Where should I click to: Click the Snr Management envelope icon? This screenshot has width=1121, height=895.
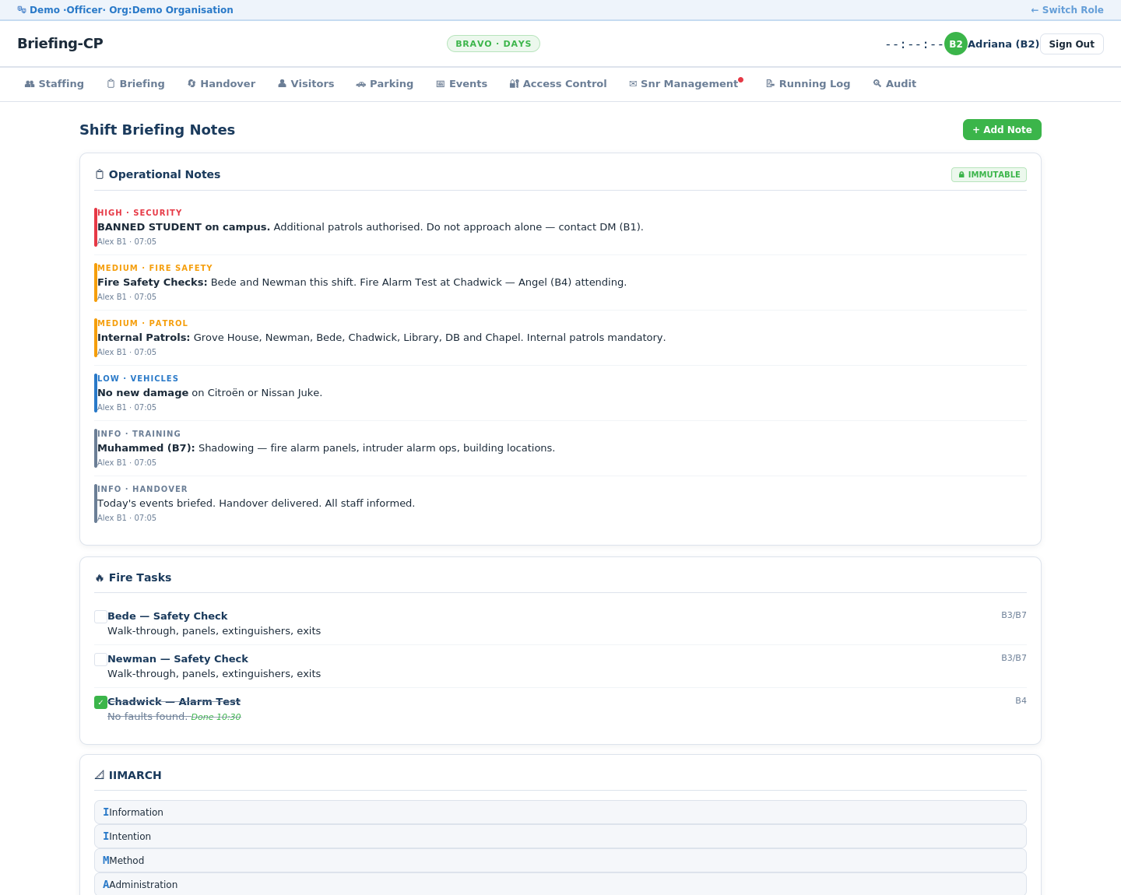[633, 84]
